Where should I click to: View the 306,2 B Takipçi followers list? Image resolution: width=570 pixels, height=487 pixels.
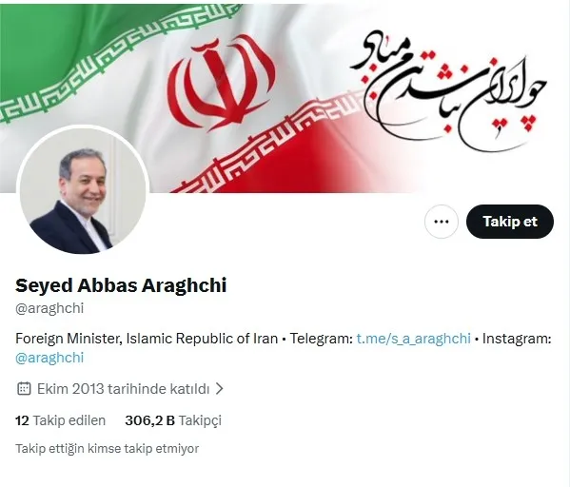click(x=173, y=420)
